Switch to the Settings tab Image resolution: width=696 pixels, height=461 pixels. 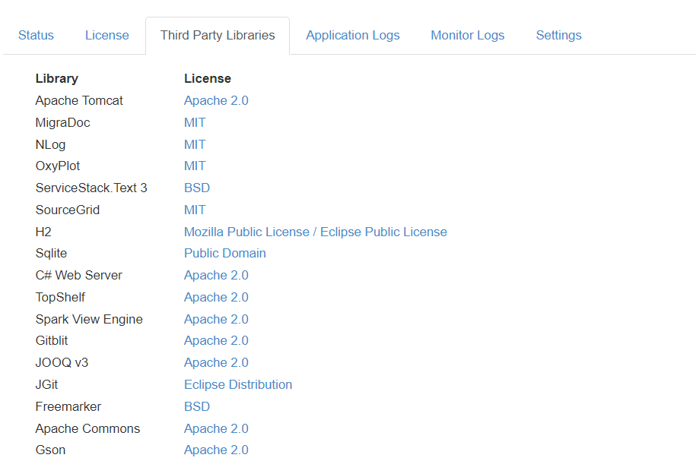(x=558, y=35)
